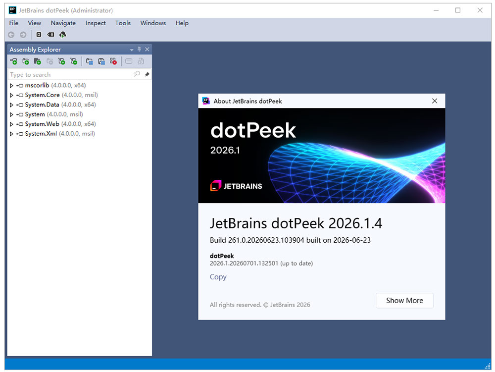Click the search magnifier options icon

[x=137, y=74]
